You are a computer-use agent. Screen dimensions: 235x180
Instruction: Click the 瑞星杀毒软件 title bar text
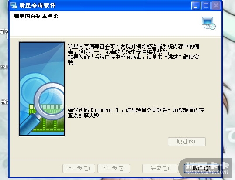coord(37,6)
